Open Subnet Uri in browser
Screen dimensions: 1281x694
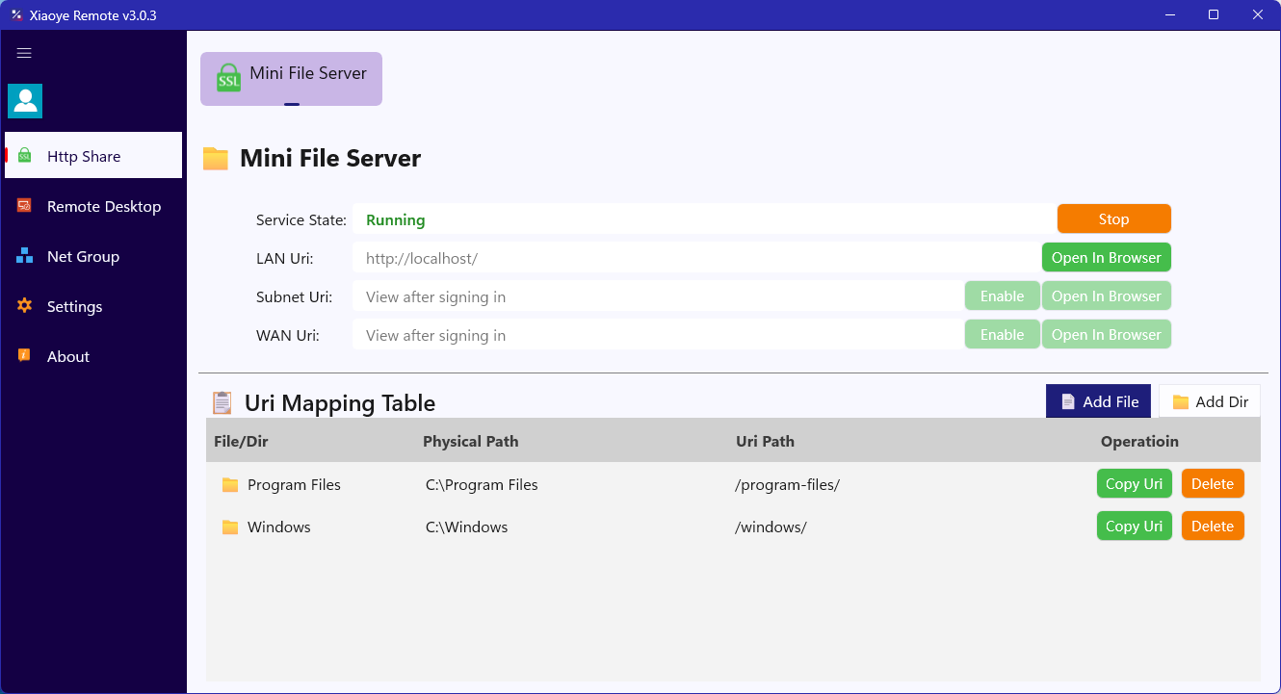pyautogui.click(x=1106, y=296)
